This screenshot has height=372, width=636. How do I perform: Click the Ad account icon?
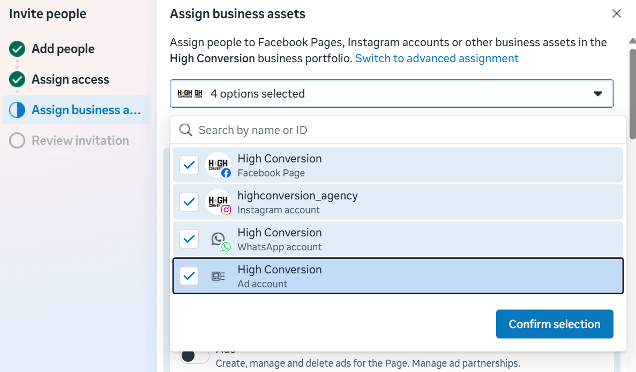pos(218,276)
